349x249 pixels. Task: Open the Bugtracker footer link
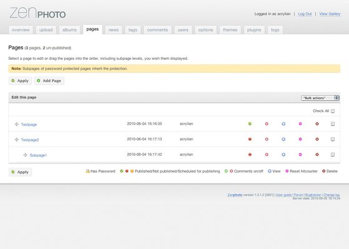[x=313, y=195]
